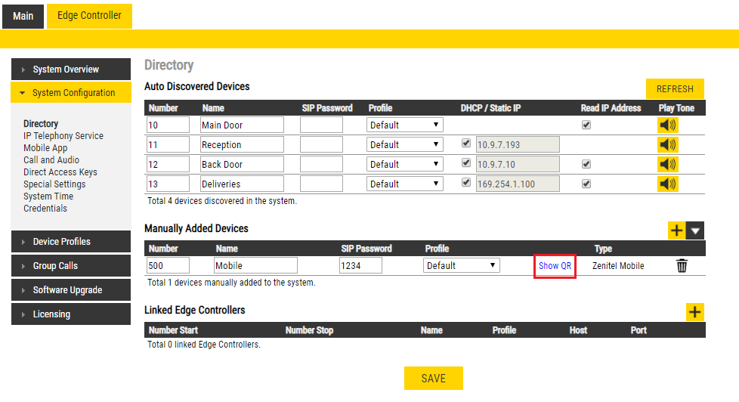The height and width of the screenshot is (402, 739).
Task: Toggle Read IP Address for Deliveries
Action: (586, 184)
